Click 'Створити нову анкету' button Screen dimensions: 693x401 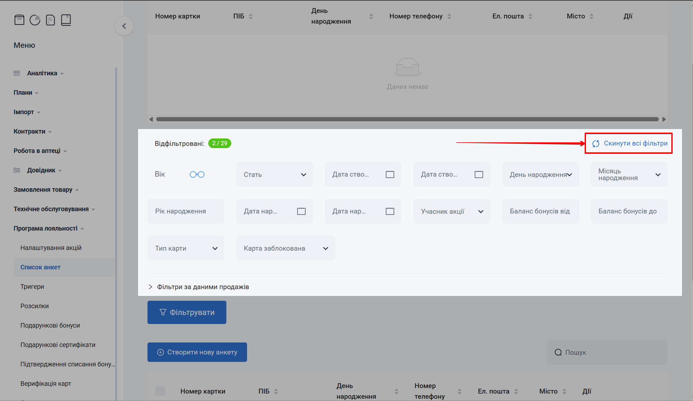tap(197, 352)
